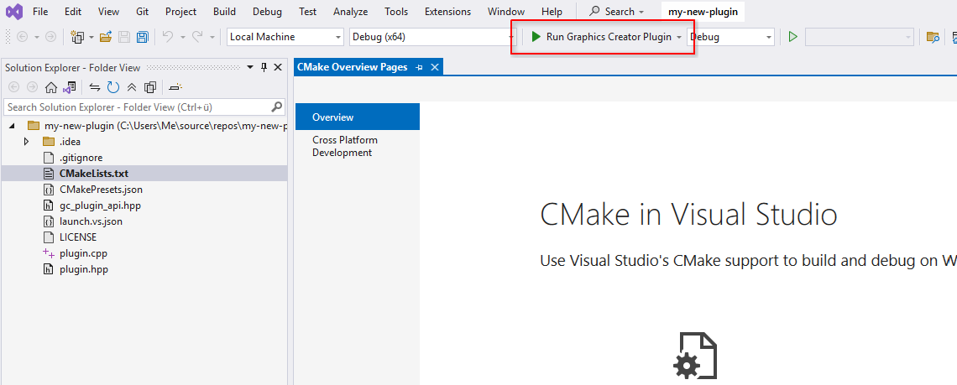This screenshot has height=385, width=957.
Task: Click the magnifier icon in Solution Explorer search
Action: [x=276, y=107]
